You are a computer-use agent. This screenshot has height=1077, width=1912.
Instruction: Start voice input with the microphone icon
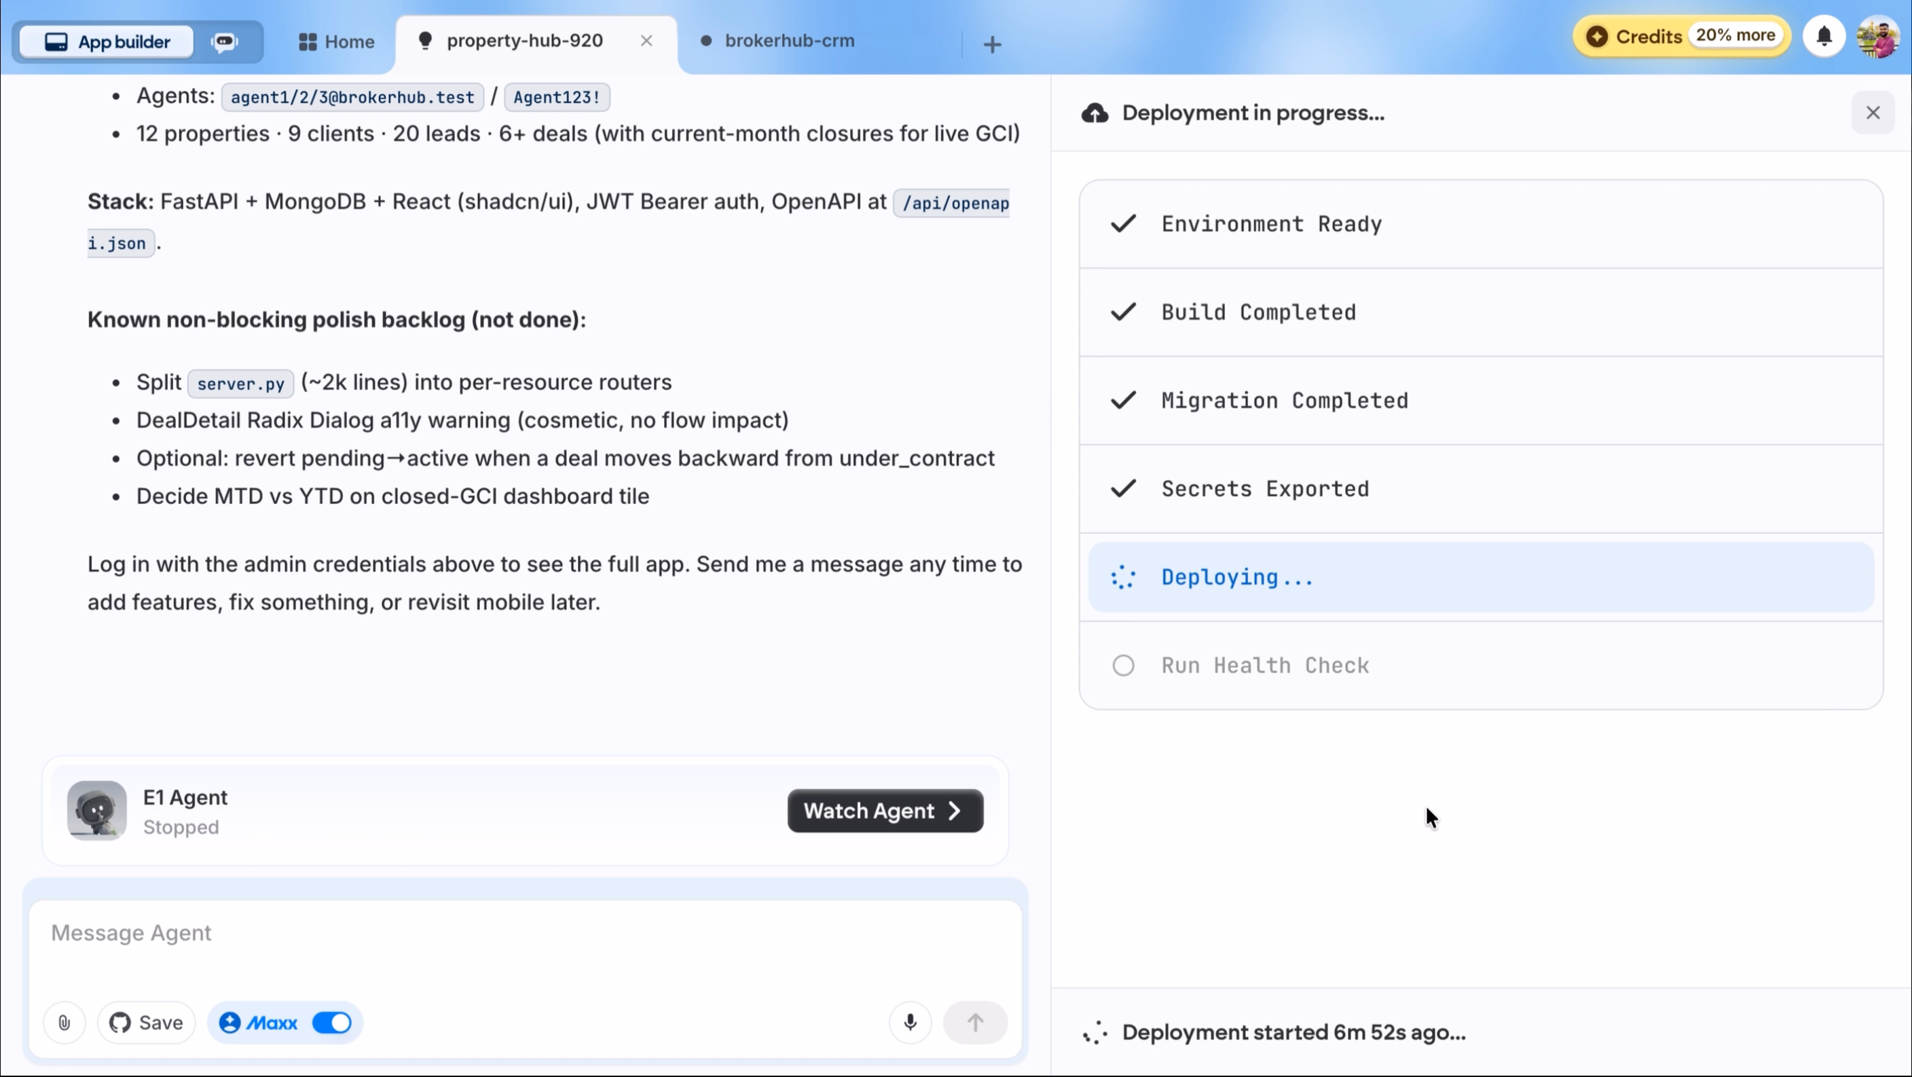910,1023
